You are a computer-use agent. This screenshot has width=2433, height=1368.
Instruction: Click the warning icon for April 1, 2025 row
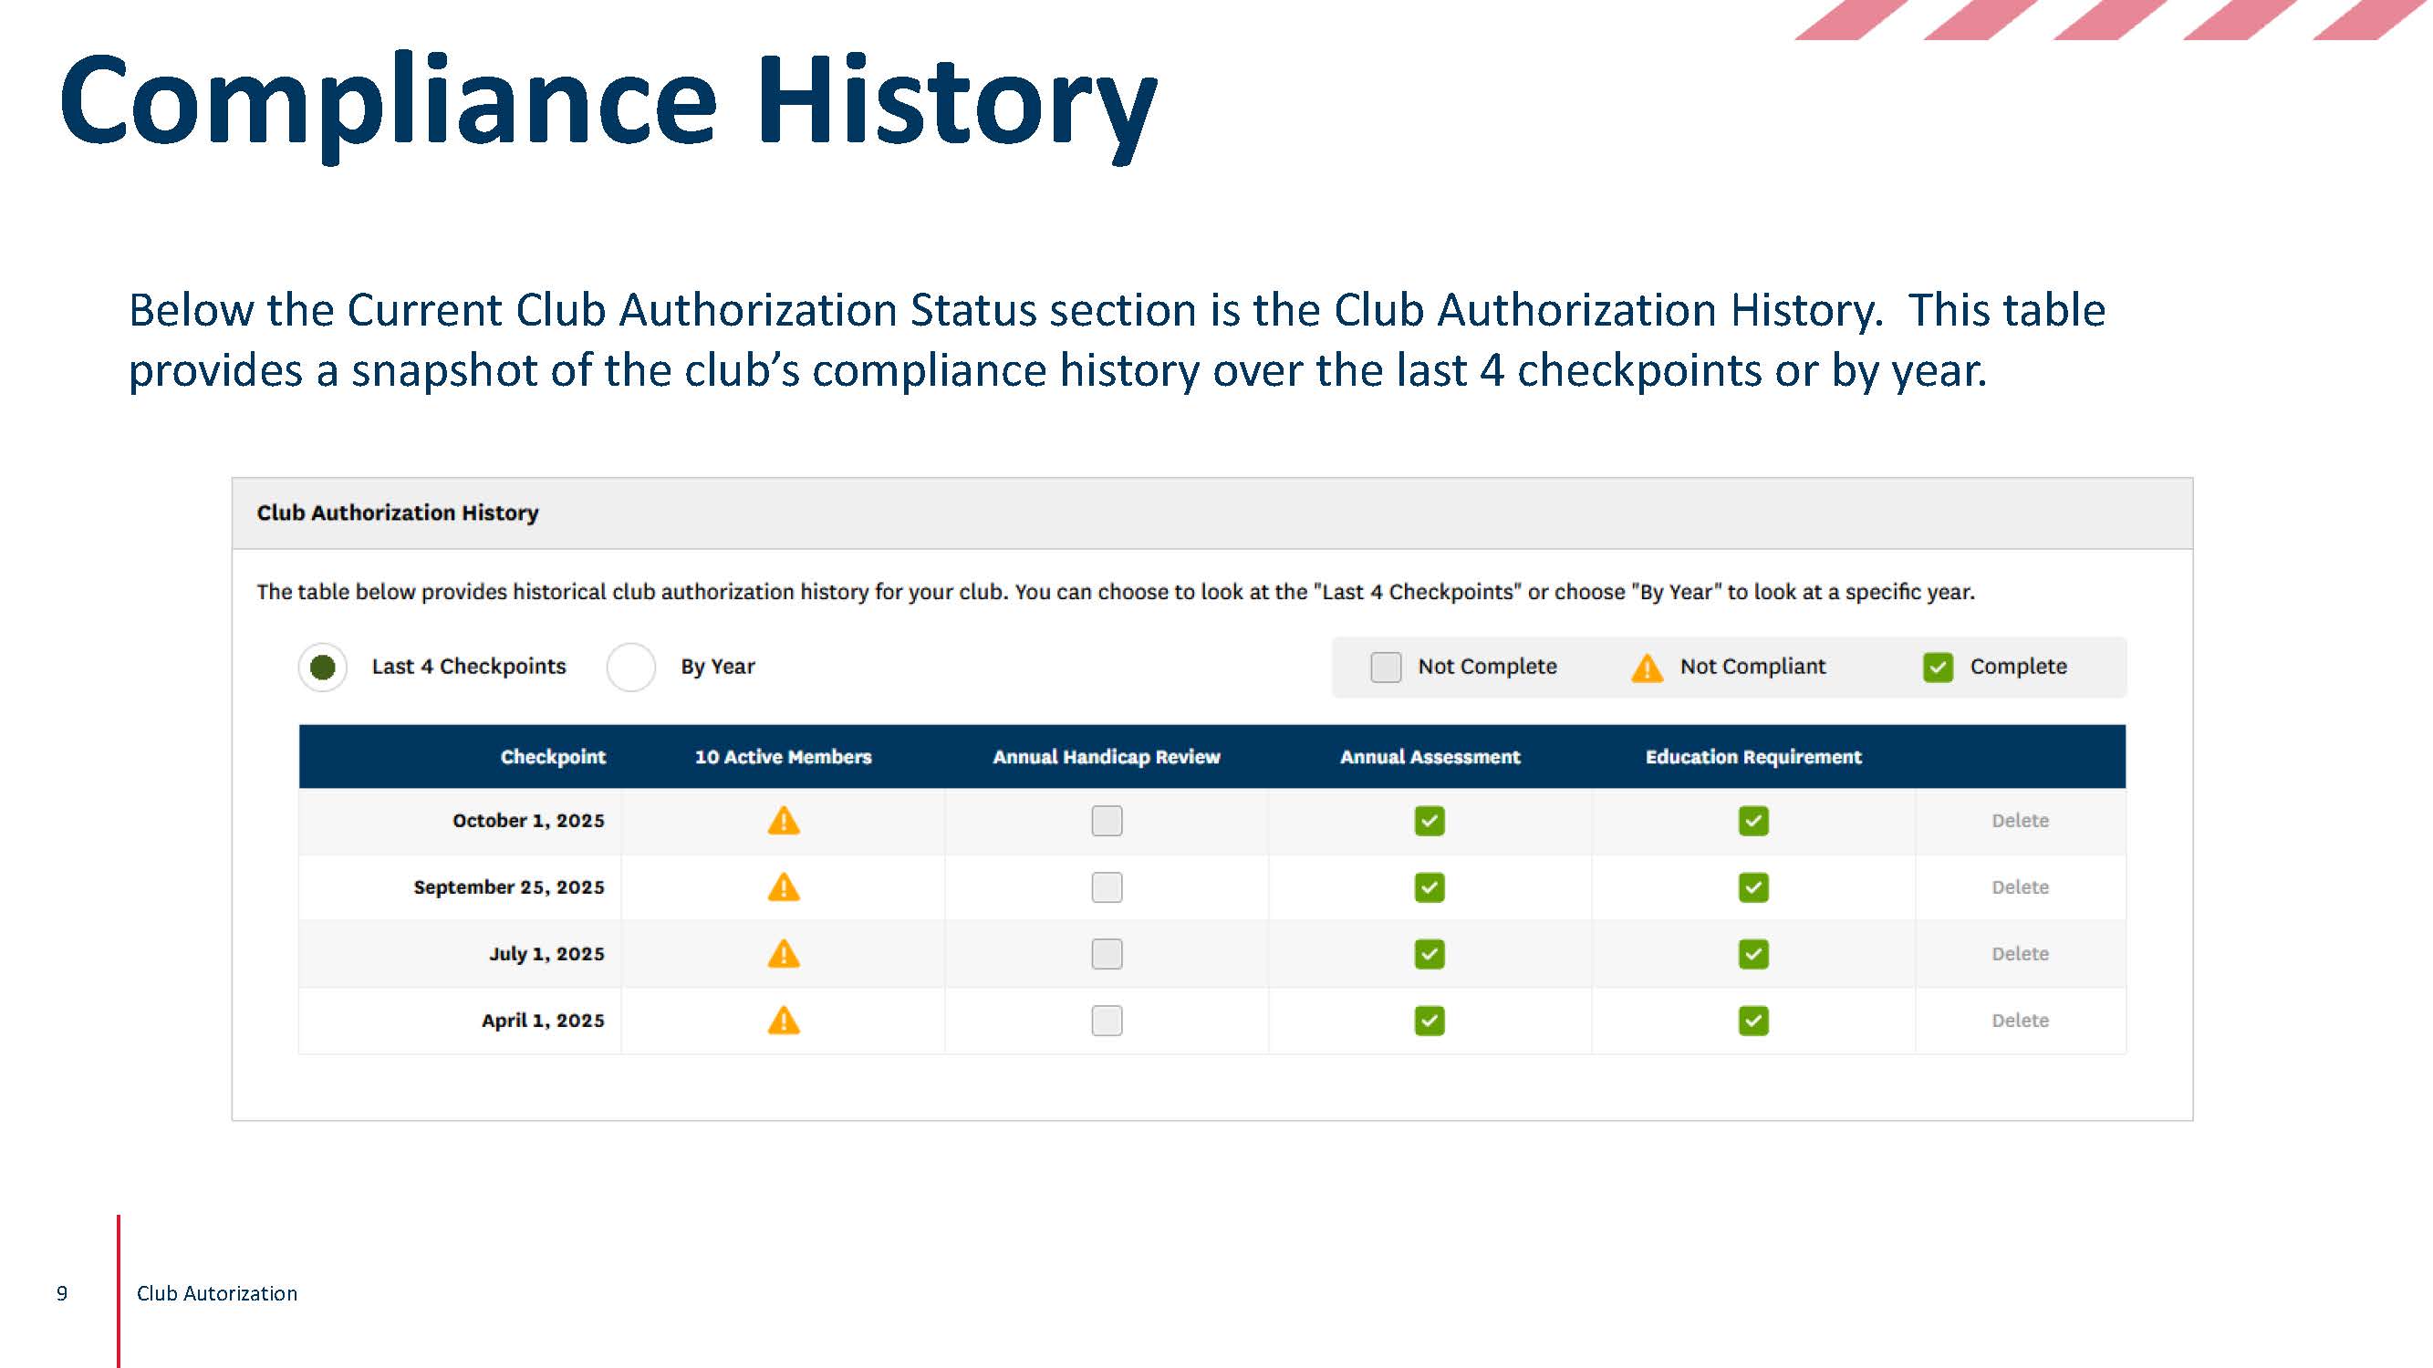pyautogui.click(x=784, y=1021)
